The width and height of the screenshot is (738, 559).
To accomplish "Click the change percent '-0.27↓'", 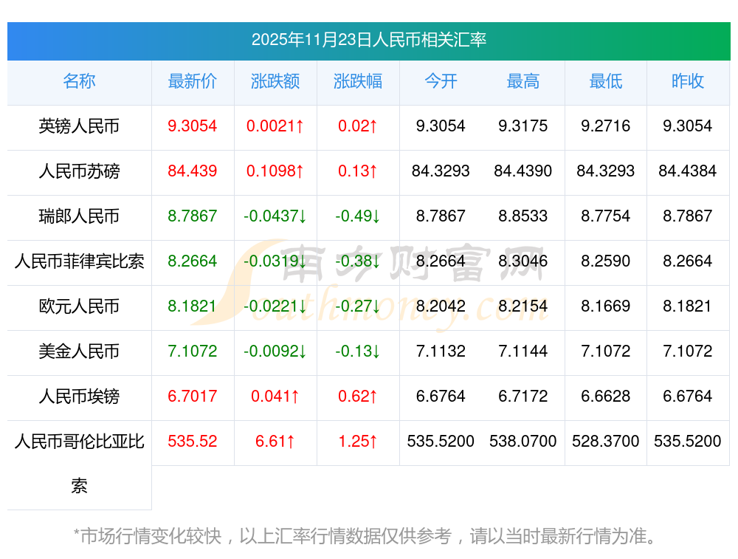I will pos(358,306).
